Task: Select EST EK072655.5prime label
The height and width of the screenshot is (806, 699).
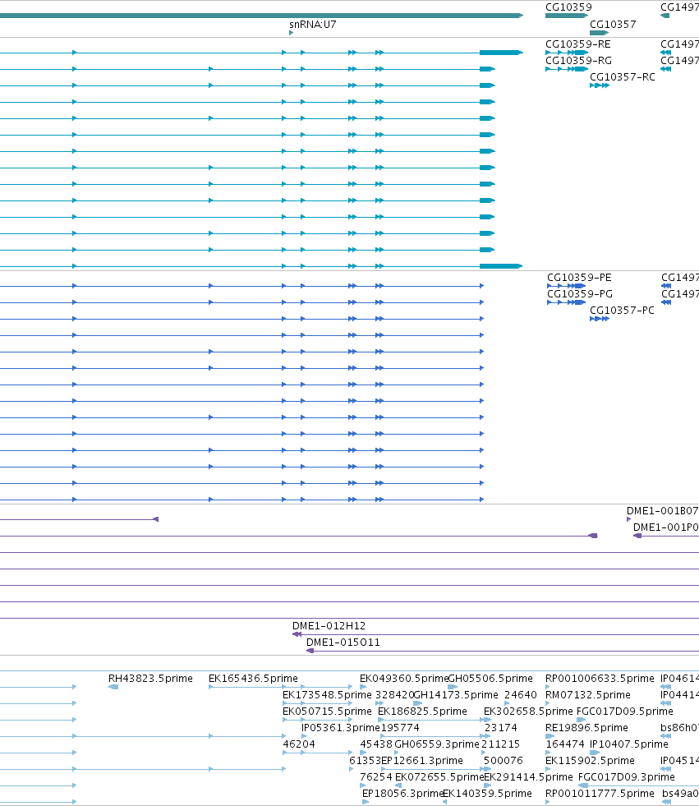Action: click(x=439, y=777)
